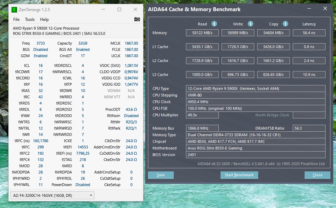Click the tRAS value 32
This screenshot has height=208, width=336.
pos(40,91)
